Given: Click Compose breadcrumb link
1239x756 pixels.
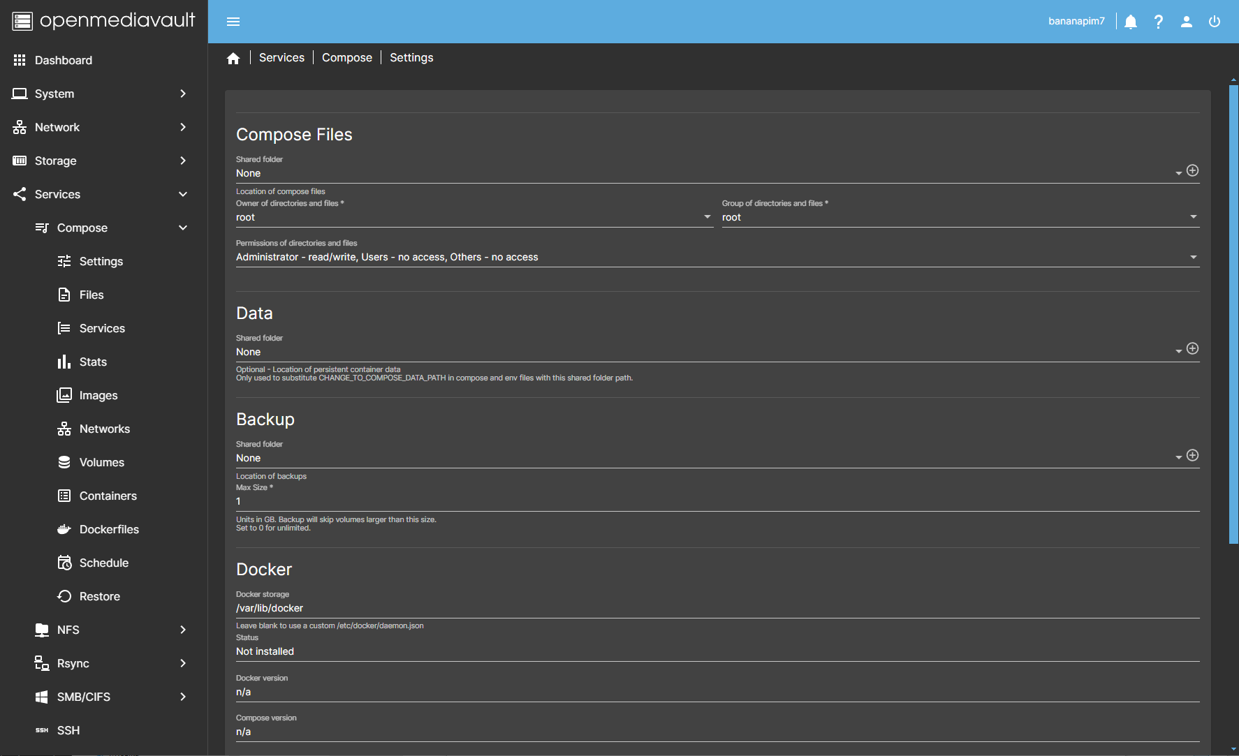Looking at the screenshot, I should 347,58.
